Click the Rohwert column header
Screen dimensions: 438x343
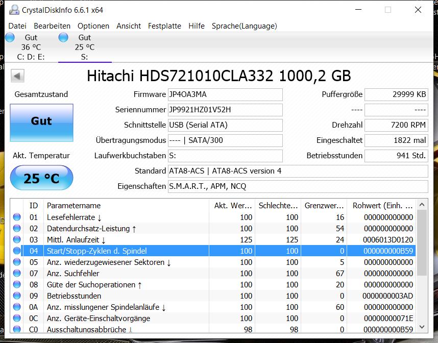(x=381, y=206)
